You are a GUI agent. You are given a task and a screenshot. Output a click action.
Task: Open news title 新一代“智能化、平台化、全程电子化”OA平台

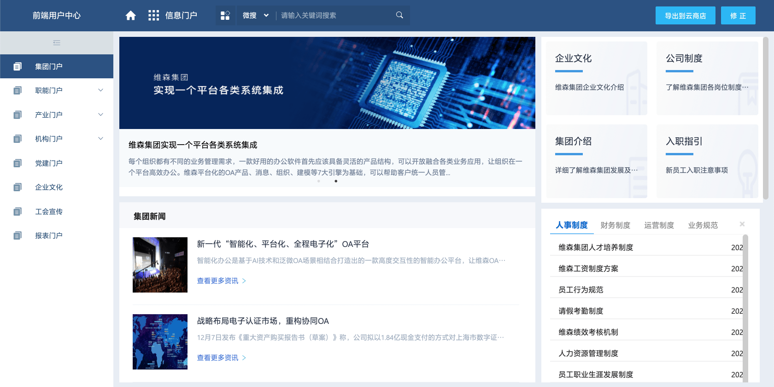[283, 244]
